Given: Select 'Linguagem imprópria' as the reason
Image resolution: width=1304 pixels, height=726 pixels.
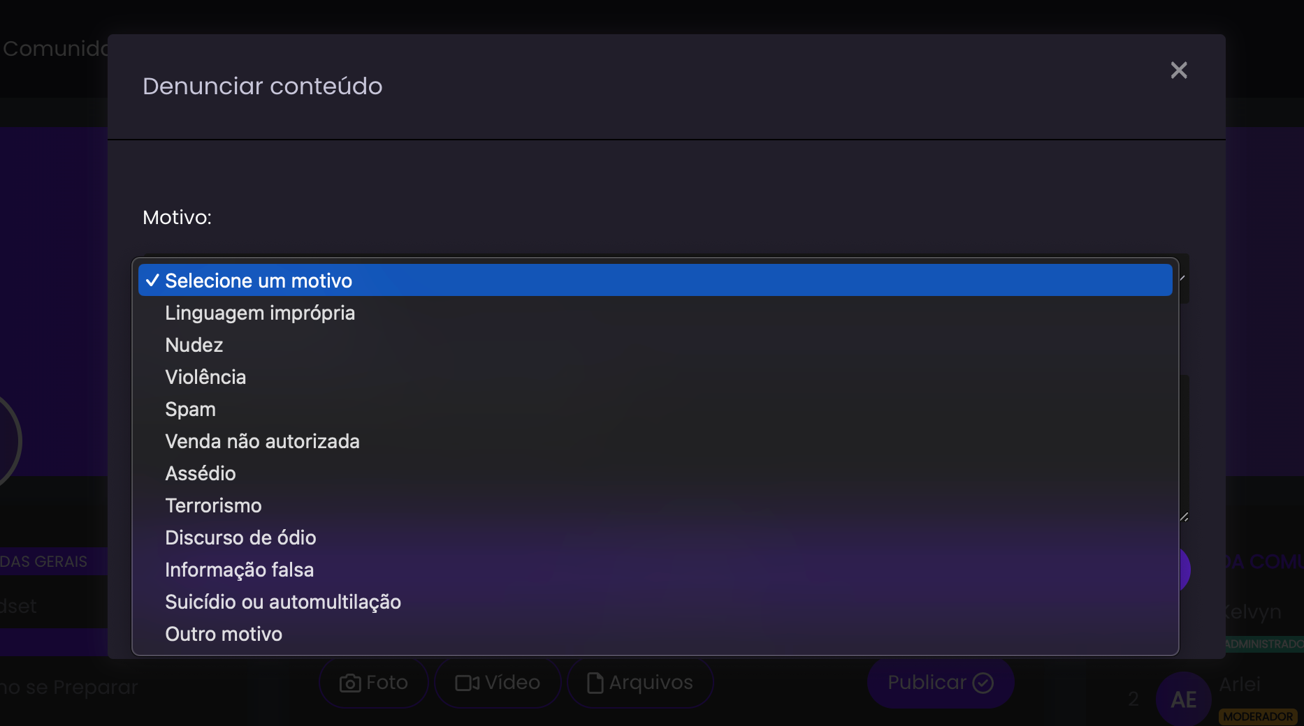Looking at the screenshot, I should point(260,313).
